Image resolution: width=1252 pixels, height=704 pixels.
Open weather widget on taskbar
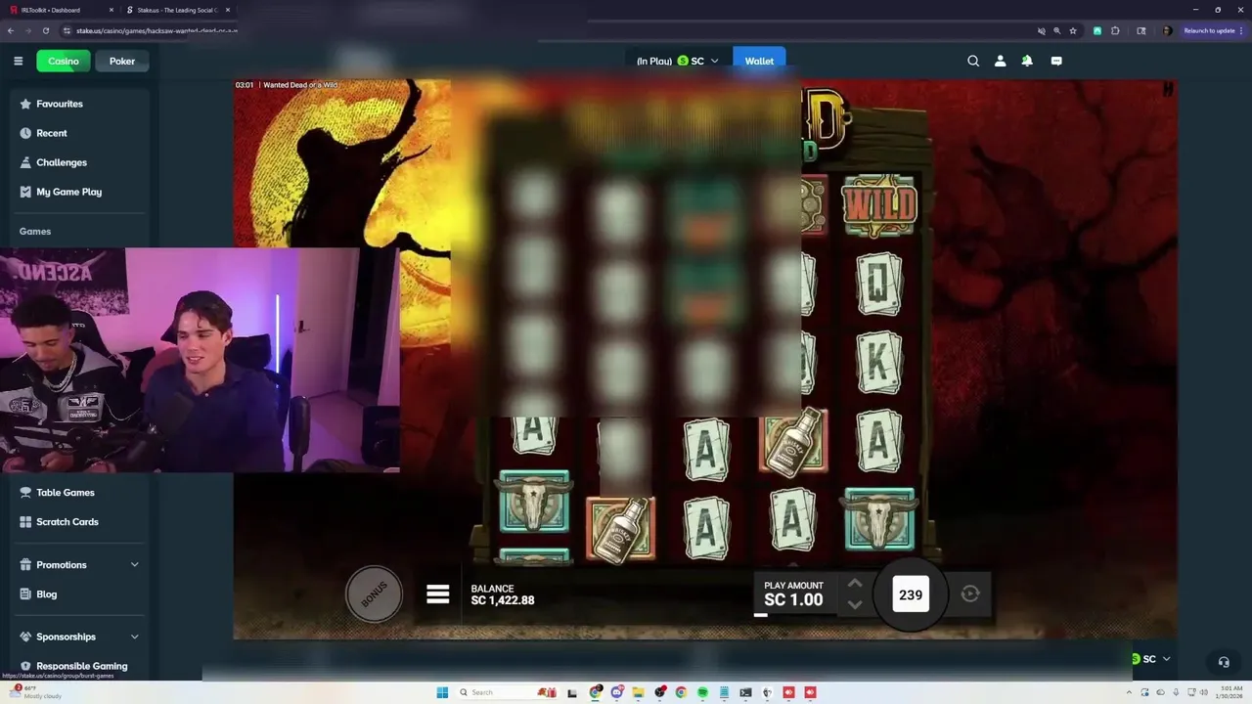[x=34, y=692]
